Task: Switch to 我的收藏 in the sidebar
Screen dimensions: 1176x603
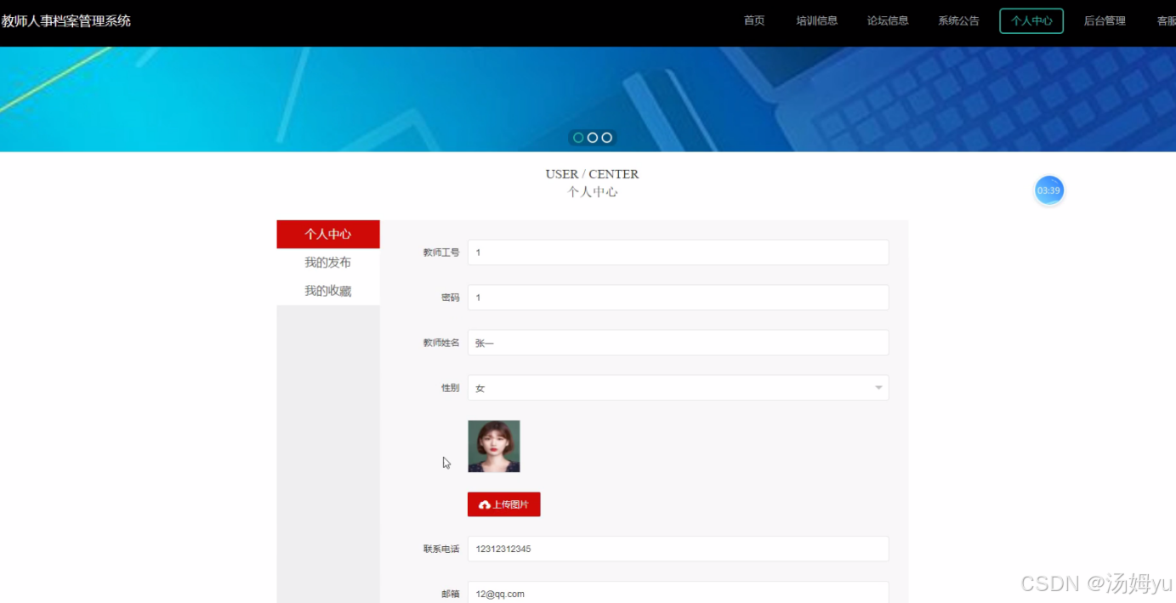Action: click(x=328, y=291)
